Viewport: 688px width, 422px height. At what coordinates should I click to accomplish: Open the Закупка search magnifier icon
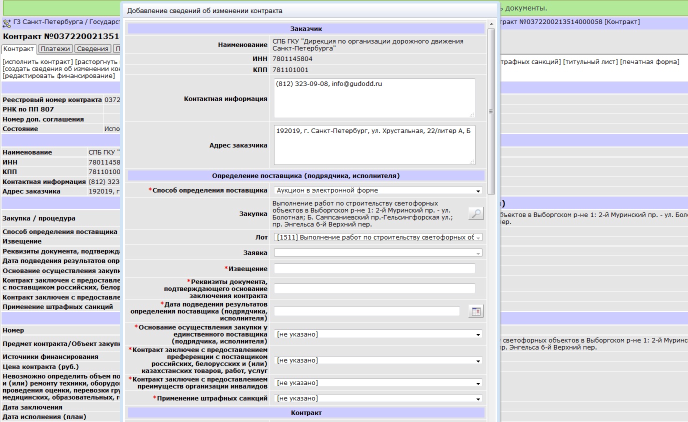pyautogui.click(x=475, y=213)
